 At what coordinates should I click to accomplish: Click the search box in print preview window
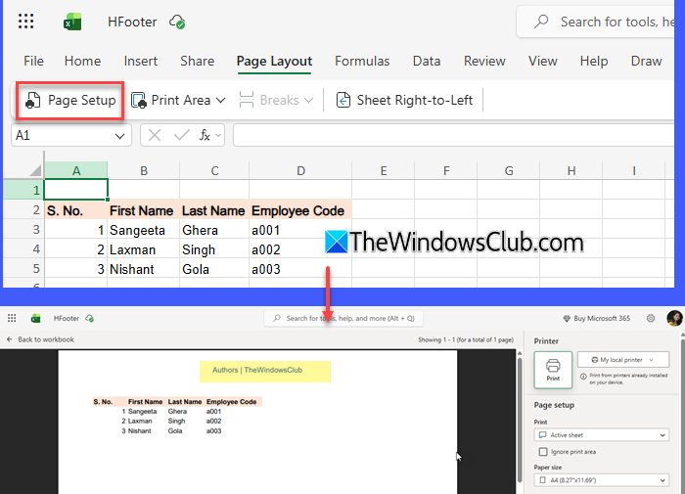[x=343, y=319]
